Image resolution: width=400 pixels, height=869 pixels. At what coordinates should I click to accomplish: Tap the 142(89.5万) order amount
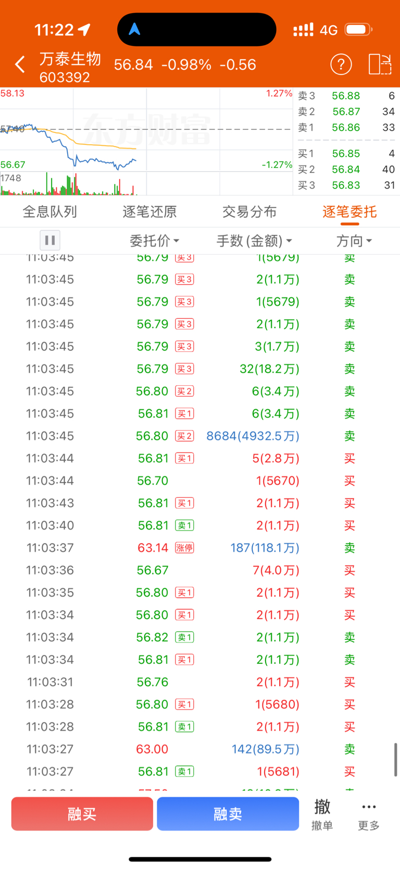click(266, 749)
